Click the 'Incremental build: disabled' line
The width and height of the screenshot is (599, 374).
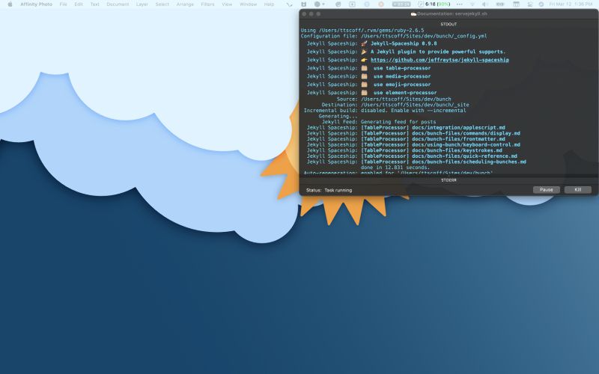(385, 110)
